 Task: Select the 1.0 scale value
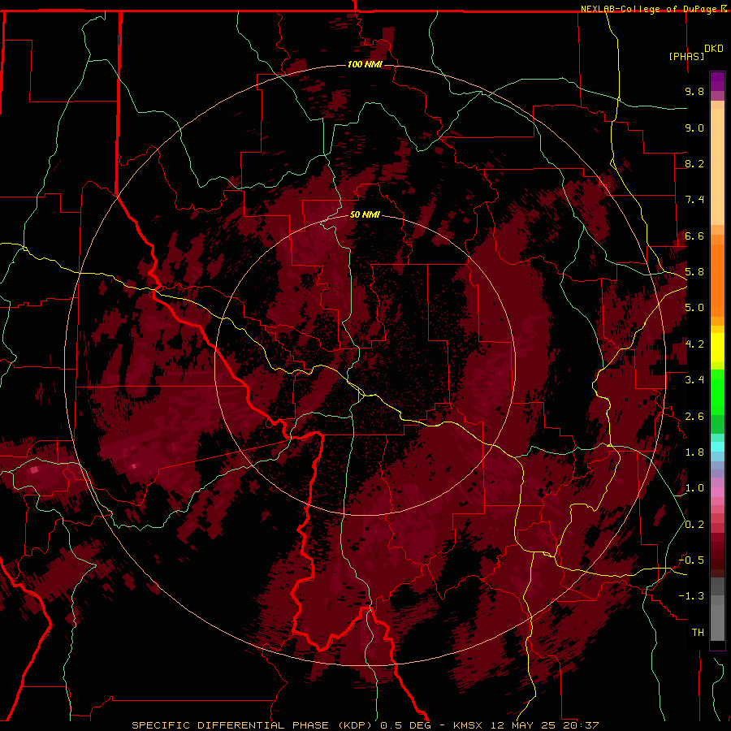tap(694, 488)
